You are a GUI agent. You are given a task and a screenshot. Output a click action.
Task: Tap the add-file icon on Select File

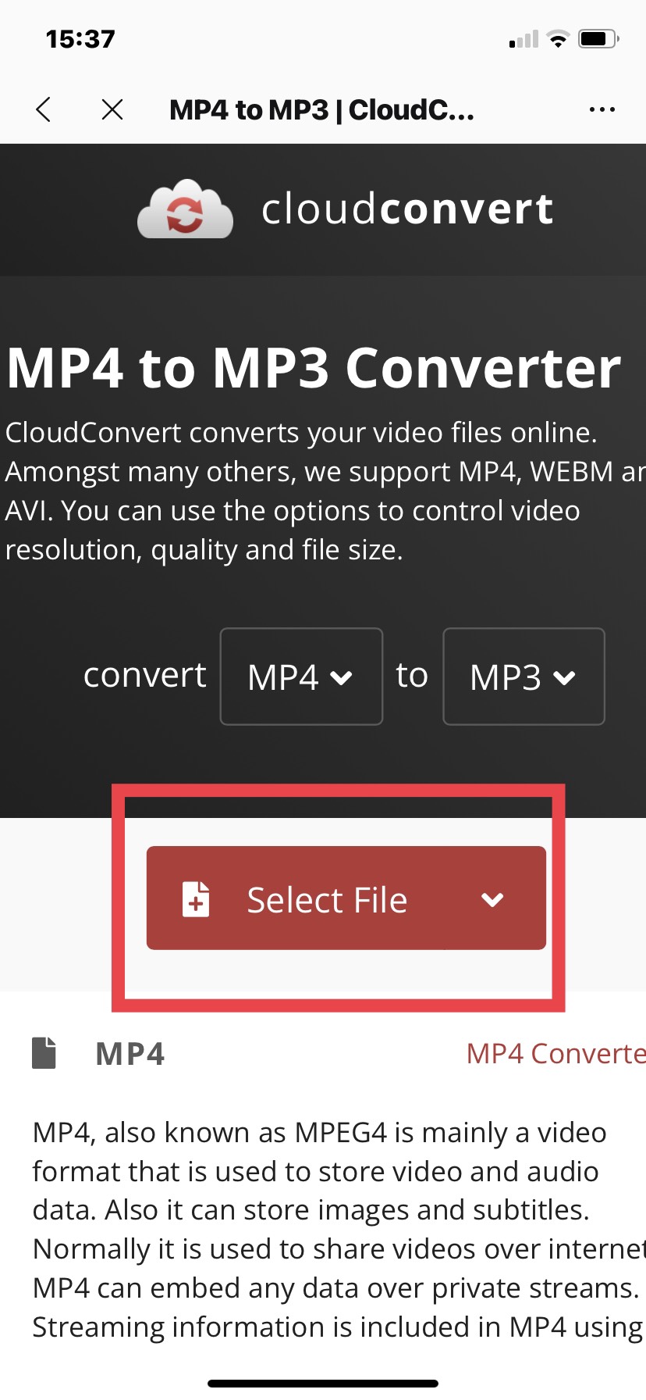pos(196,899)
